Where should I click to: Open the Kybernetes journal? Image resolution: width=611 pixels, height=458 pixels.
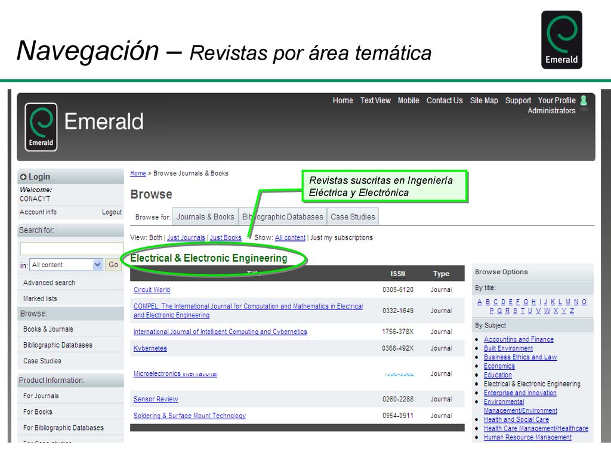[x=150, y=348]
